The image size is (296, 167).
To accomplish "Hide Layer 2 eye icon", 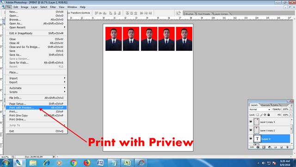I will click(251, 139).
